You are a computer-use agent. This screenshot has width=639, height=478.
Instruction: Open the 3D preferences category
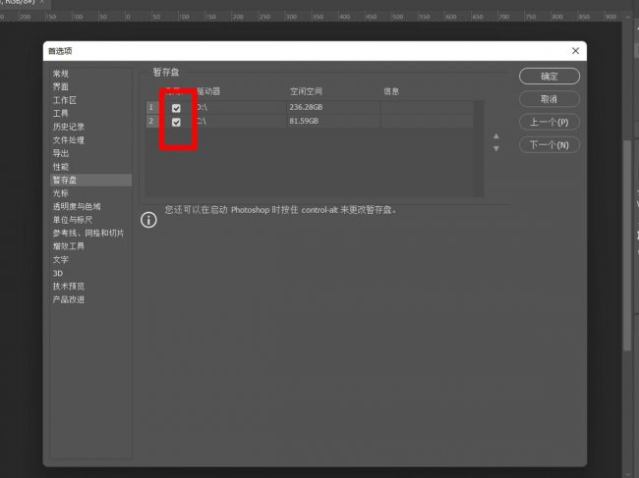point(58,273)
